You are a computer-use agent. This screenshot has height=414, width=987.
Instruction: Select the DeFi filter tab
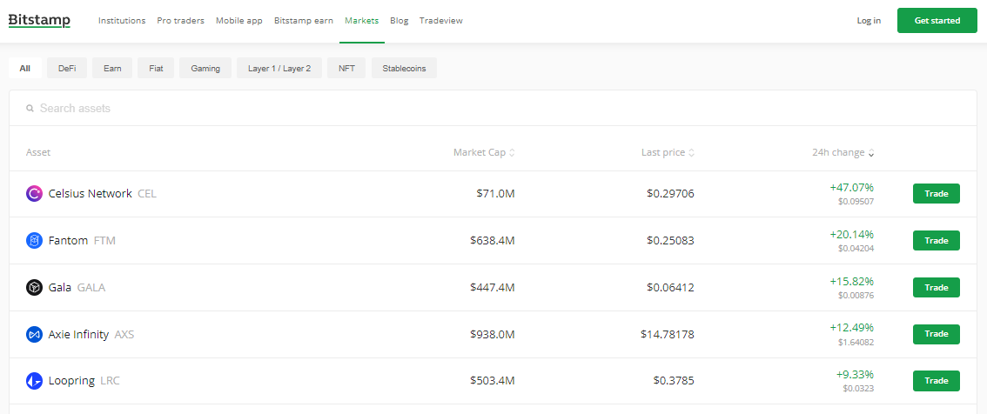(67, 68)
